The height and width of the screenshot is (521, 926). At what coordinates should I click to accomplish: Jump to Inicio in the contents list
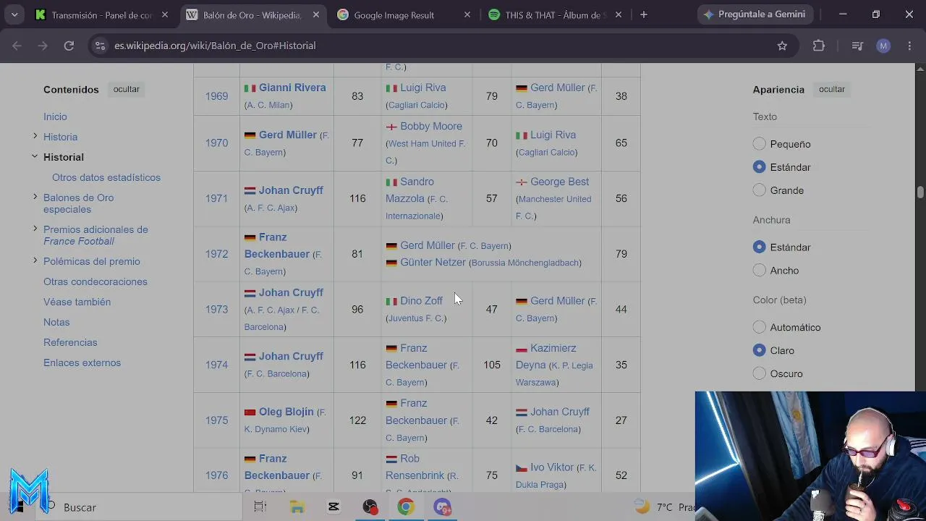(x=55, y=117)
